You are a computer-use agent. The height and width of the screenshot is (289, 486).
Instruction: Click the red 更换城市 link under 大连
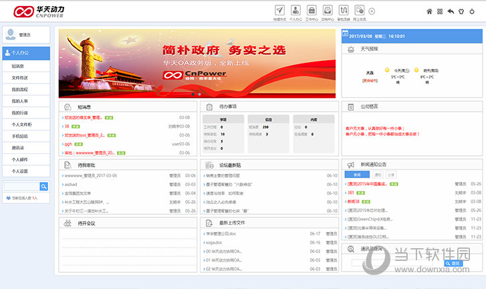tap(370, 81)
